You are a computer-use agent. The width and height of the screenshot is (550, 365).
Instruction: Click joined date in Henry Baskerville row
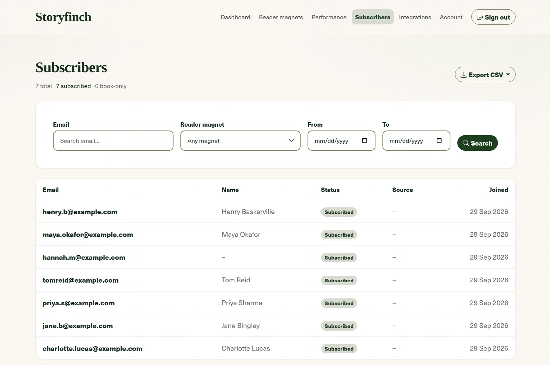(x=489, y=212)
